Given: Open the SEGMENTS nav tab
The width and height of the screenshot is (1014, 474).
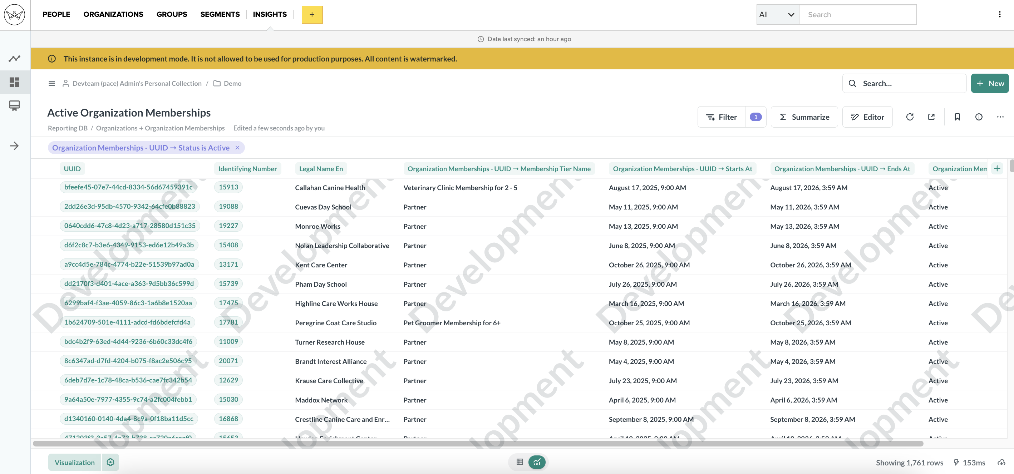Looking at the screenshot, I should (220, 15).
